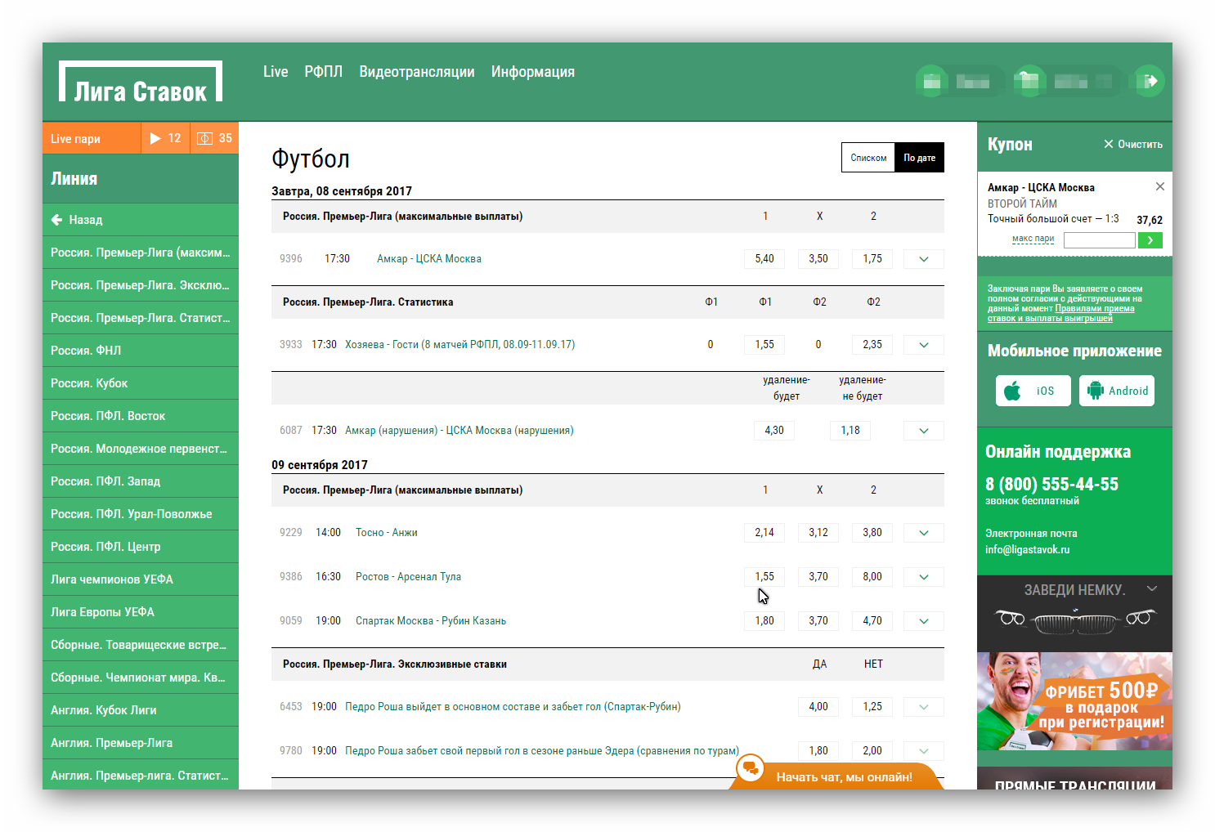Click Ф2 odds 2,35 for Хозяева - Гости

(872, 345)
